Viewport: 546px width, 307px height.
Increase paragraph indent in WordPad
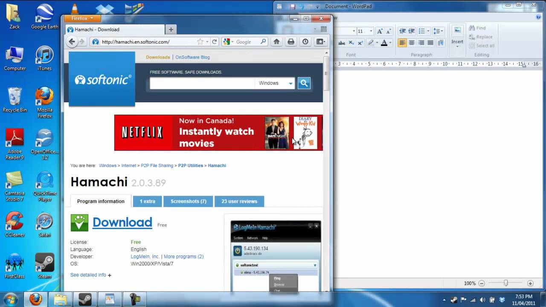pos(412,31)
